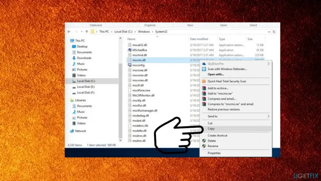The image size is (321, 181).
Task: Expand the address bar history dropdown
Action: pyautogui.click(x=269, y=31)
